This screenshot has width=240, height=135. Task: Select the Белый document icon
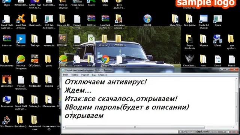217,59
